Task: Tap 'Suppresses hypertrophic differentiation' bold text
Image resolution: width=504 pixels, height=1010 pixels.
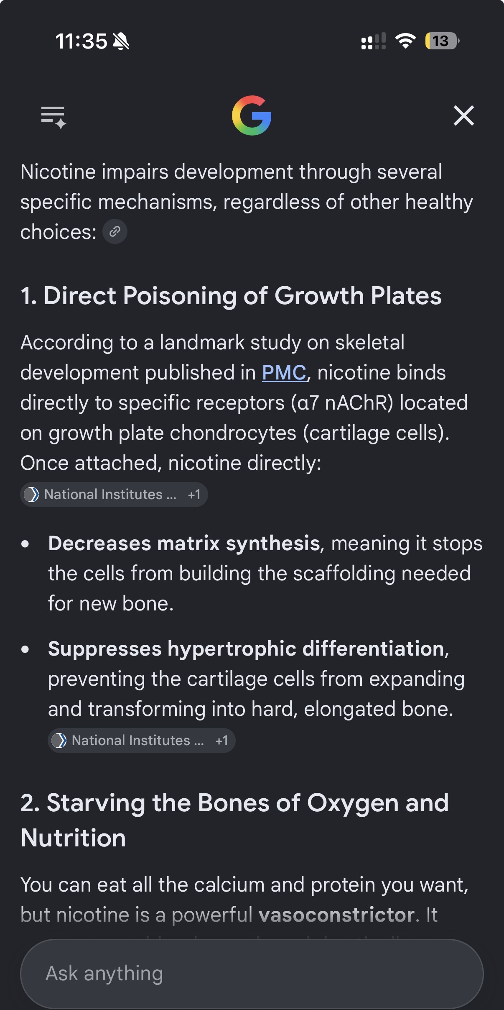Action: pos(246,649)
